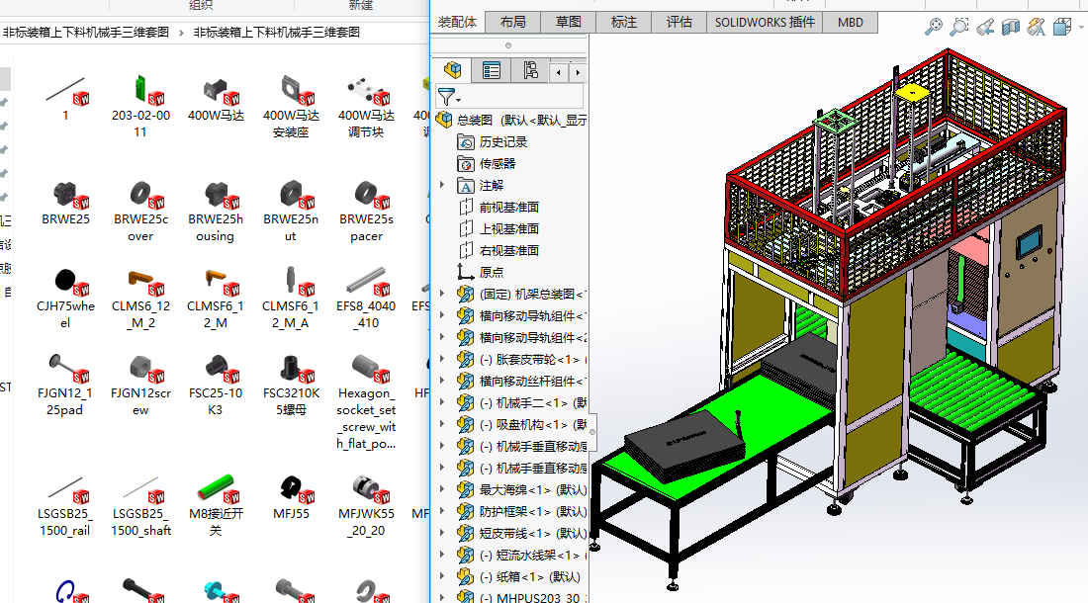This screenshot has width=1088, height=603.
Task: Select BRWE25nut part file
Action: [x=291, y=211]
